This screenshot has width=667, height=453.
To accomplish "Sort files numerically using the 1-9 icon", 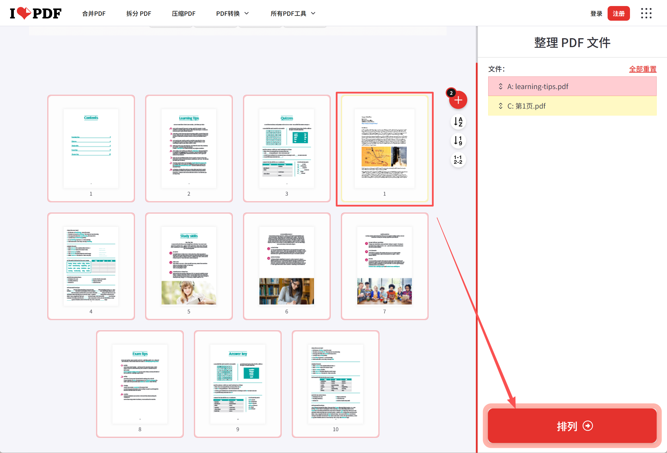I will tap(458, 141).
